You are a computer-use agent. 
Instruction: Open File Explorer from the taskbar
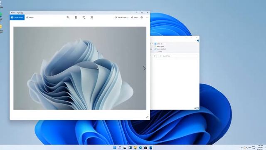coord(135,147)
